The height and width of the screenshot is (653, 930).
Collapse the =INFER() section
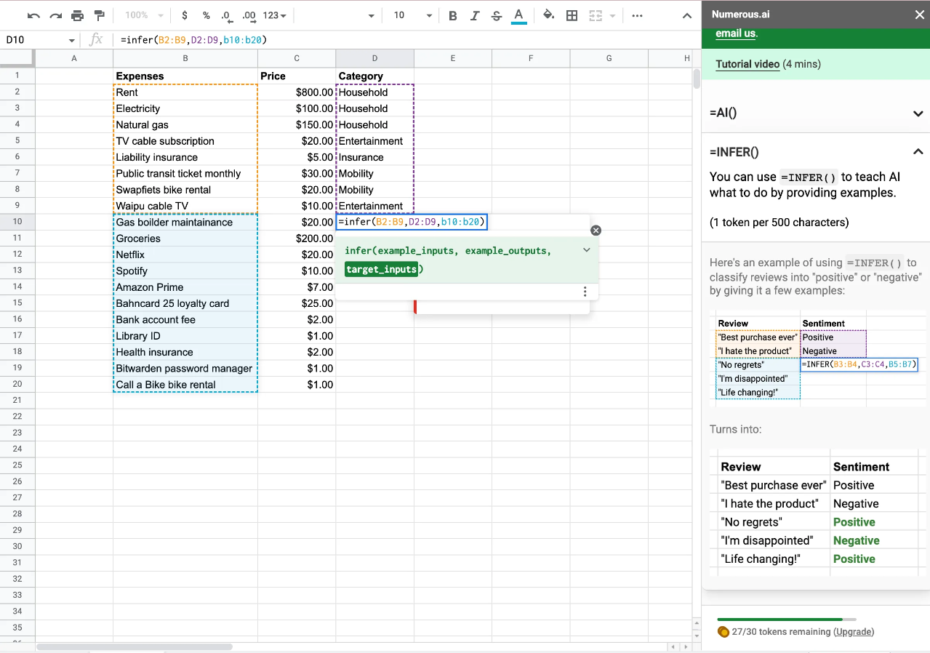click(918, 151)
